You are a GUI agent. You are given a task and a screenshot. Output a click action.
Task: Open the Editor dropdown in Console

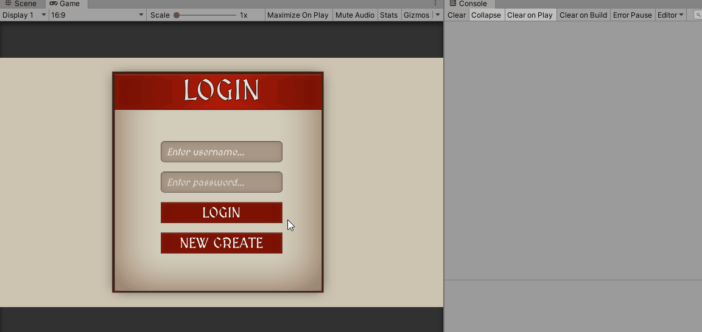[x=670, y=15]
